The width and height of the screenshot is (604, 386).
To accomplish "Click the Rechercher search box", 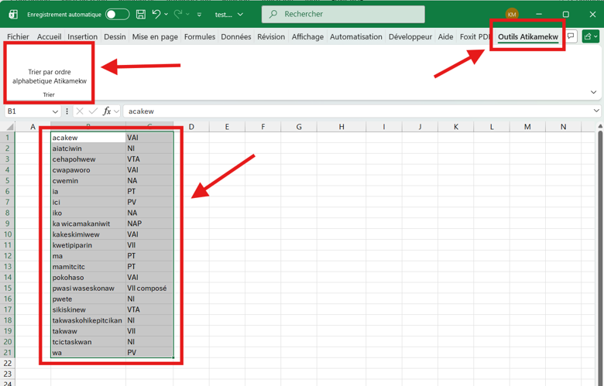I will 343,14.
